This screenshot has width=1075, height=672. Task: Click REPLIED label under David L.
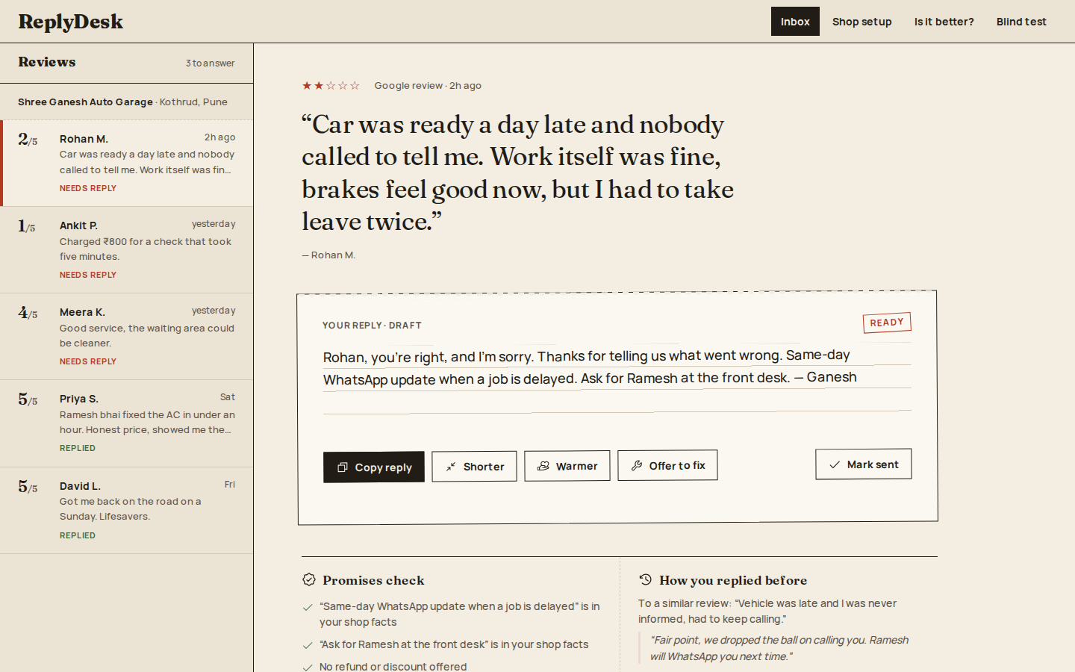[x=78, y=535]
